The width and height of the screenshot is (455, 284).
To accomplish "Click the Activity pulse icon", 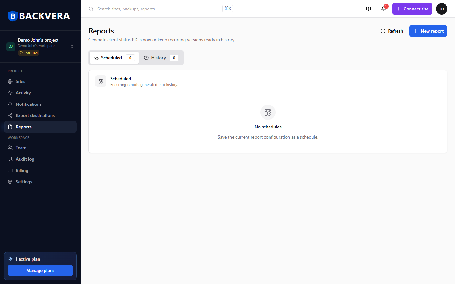I will coord(10,93).
